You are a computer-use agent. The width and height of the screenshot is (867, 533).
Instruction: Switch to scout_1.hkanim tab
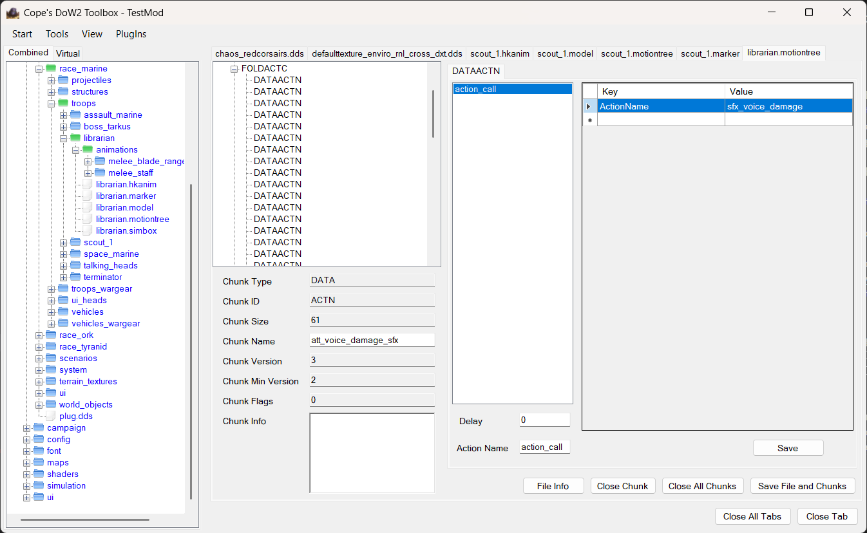500,53
